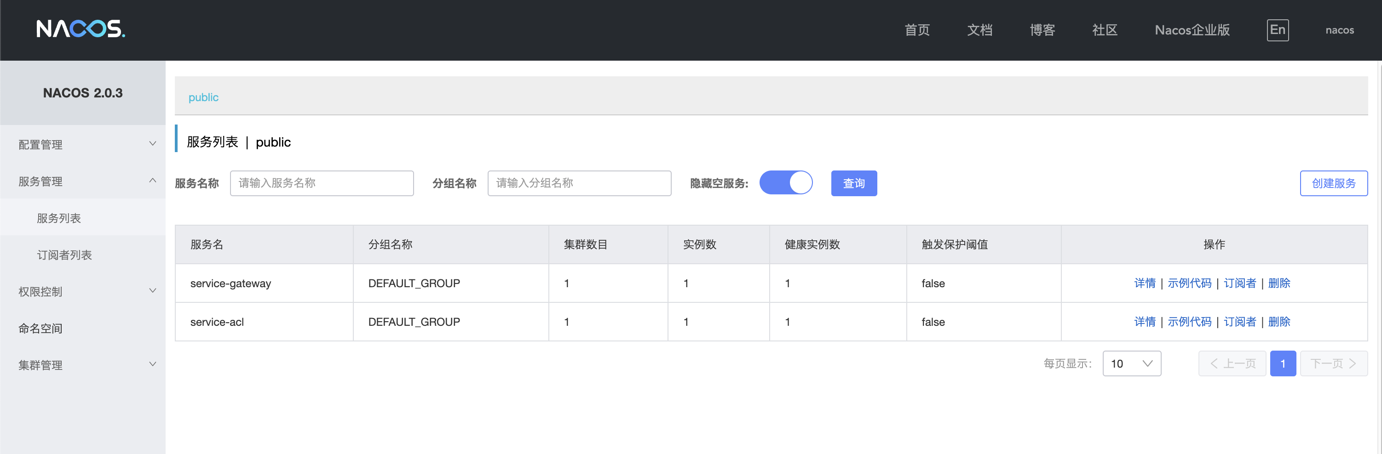Open 文档 in the top navigation
Screen dimensions: 1382x454
tap(979, 30)
